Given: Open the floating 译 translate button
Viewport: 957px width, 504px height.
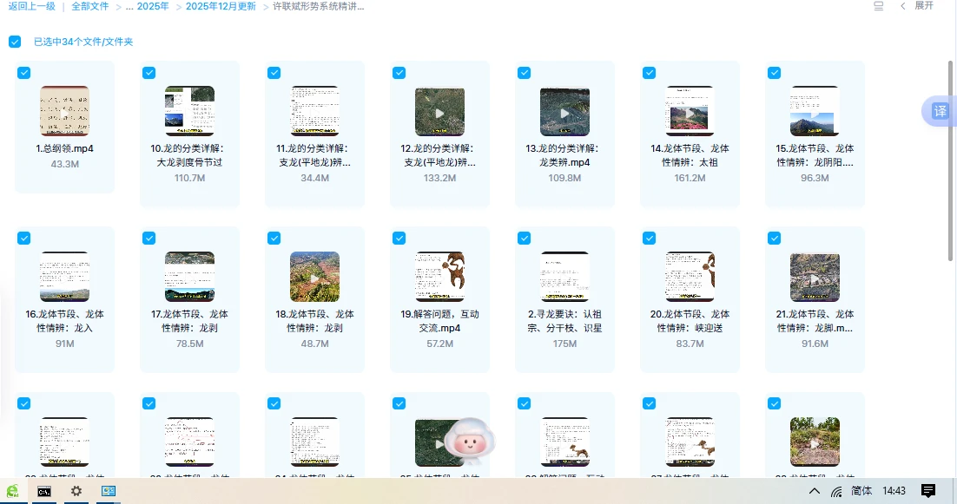Looking at the screenshot, I should click(940, 111).
